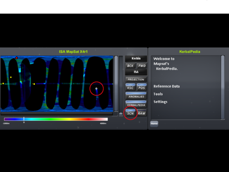Viewport: 229px width, 172px height.
Task: Toggle the RAW mode button
Action: [141, 113]
